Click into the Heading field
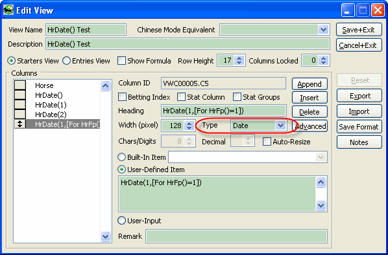 pos(223,111)
